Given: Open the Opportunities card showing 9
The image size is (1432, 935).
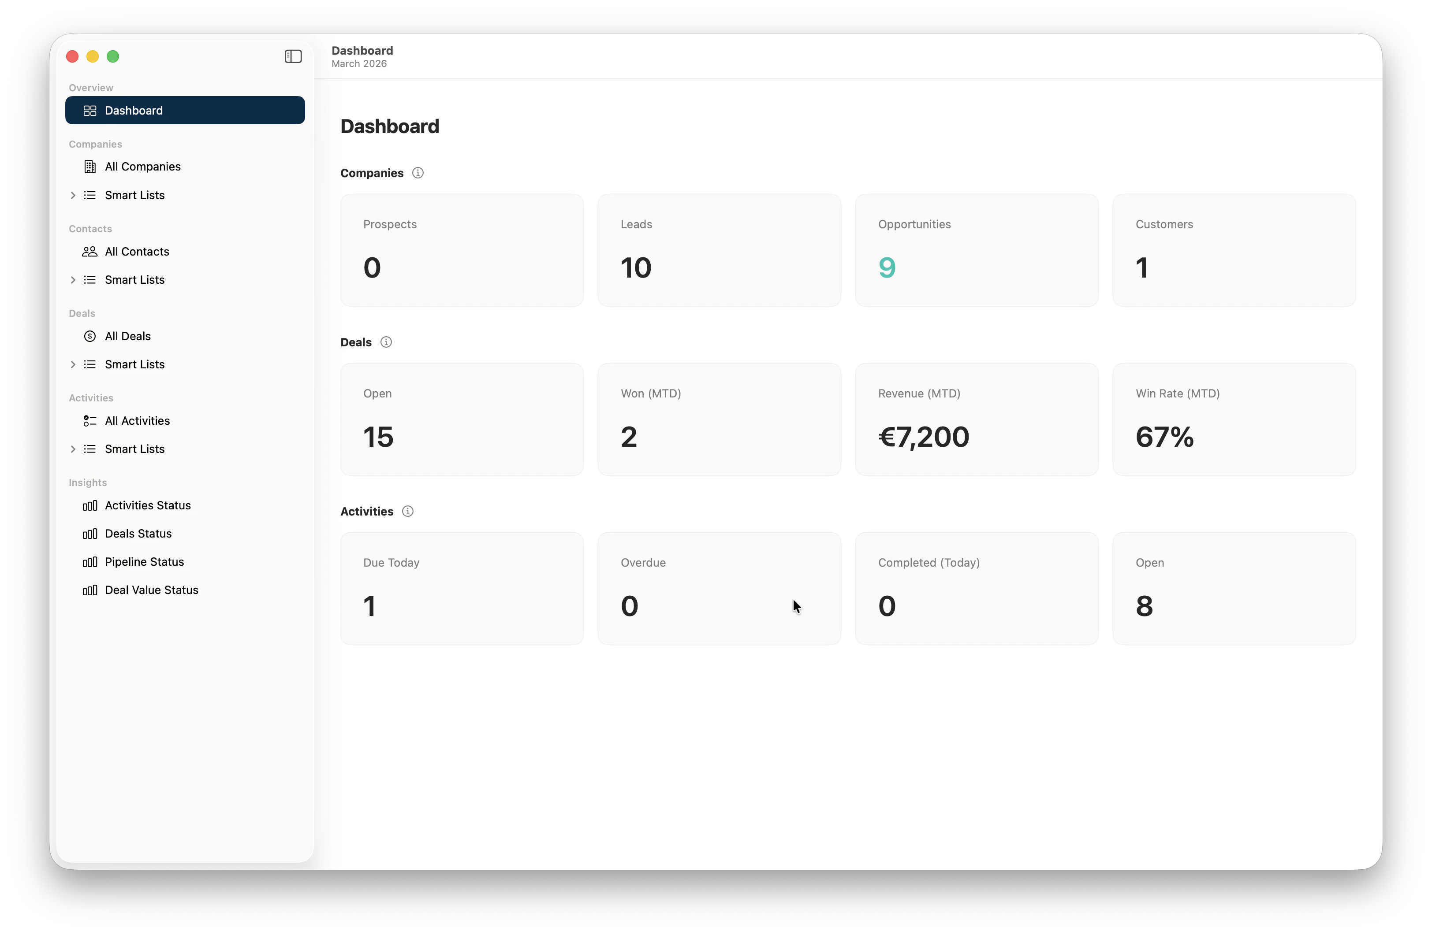Looking at the screenshot, I should (x=976, y=250).
